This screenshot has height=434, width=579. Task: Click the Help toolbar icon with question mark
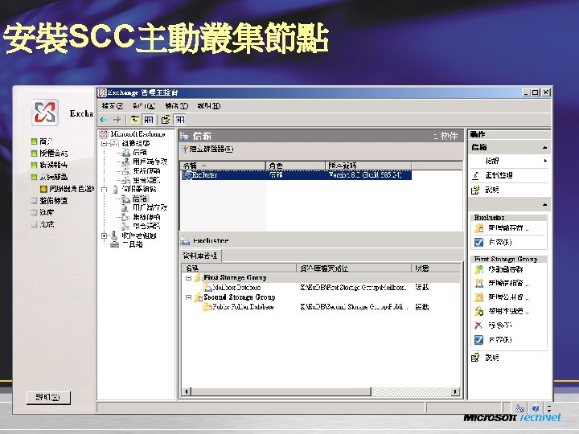[x=166, y=120]
